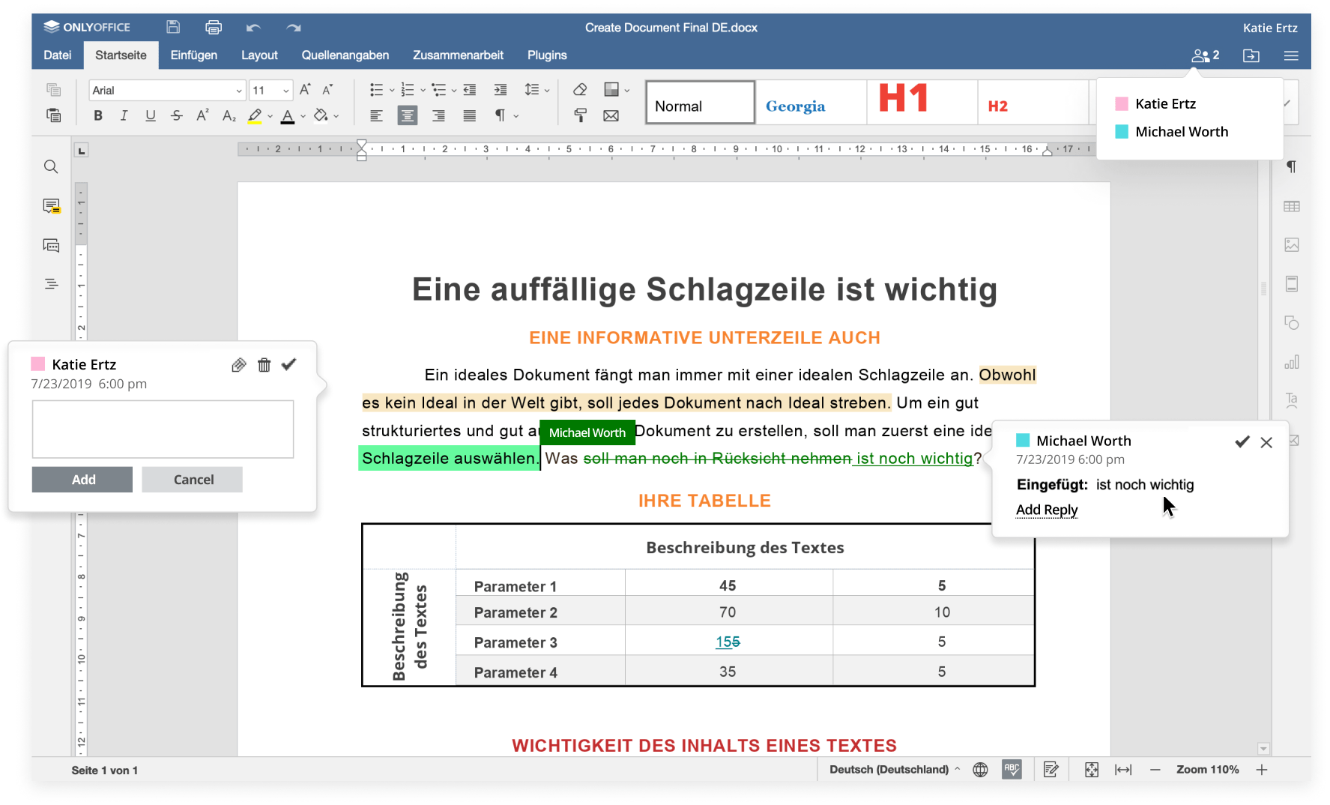
Task: Apply the font color A button
Action: [x=288, y=115]
